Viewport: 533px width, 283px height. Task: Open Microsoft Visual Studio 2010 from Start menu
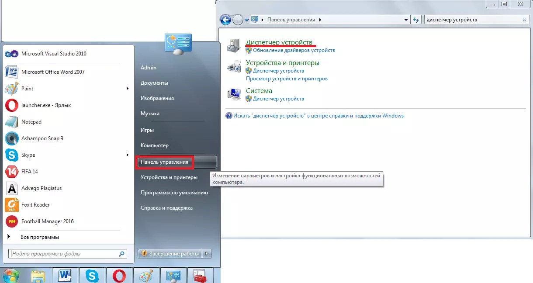coord(53,54)
